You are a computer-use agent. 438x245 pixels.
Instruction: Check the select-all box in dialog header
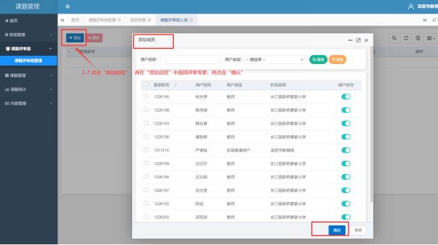pyautogui.click(x=146, y=84)
